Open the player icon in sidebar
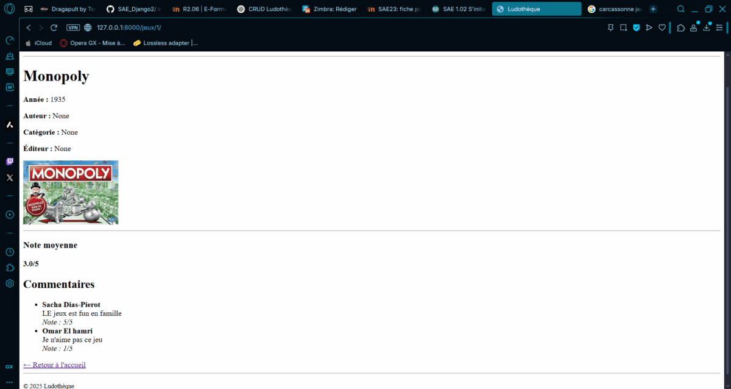 pyautogui.click(x=10, y=215)
